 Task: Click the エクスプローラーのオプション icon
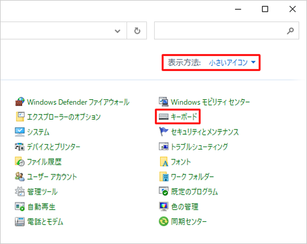pos(20,116)
